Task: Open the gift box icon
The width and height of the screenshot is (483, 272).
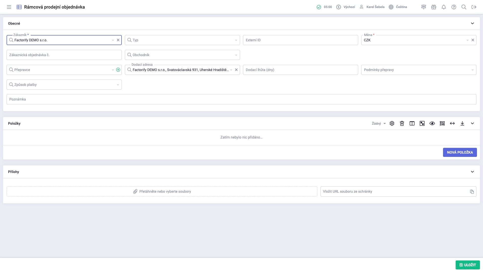Action: (434, 7)
